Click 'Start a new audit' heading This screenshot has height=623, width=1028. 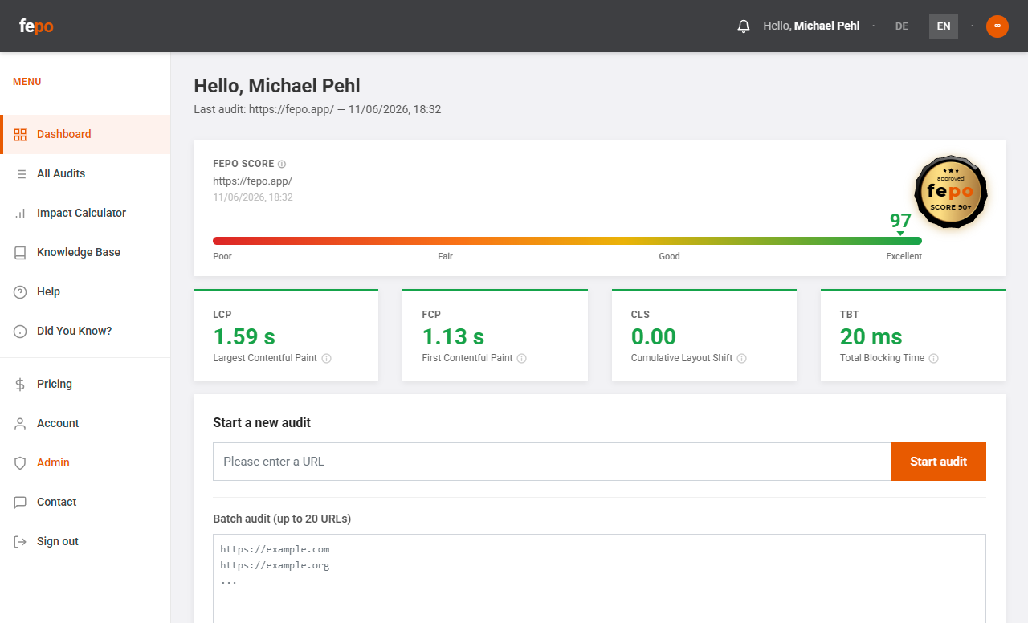pos(262,422)
